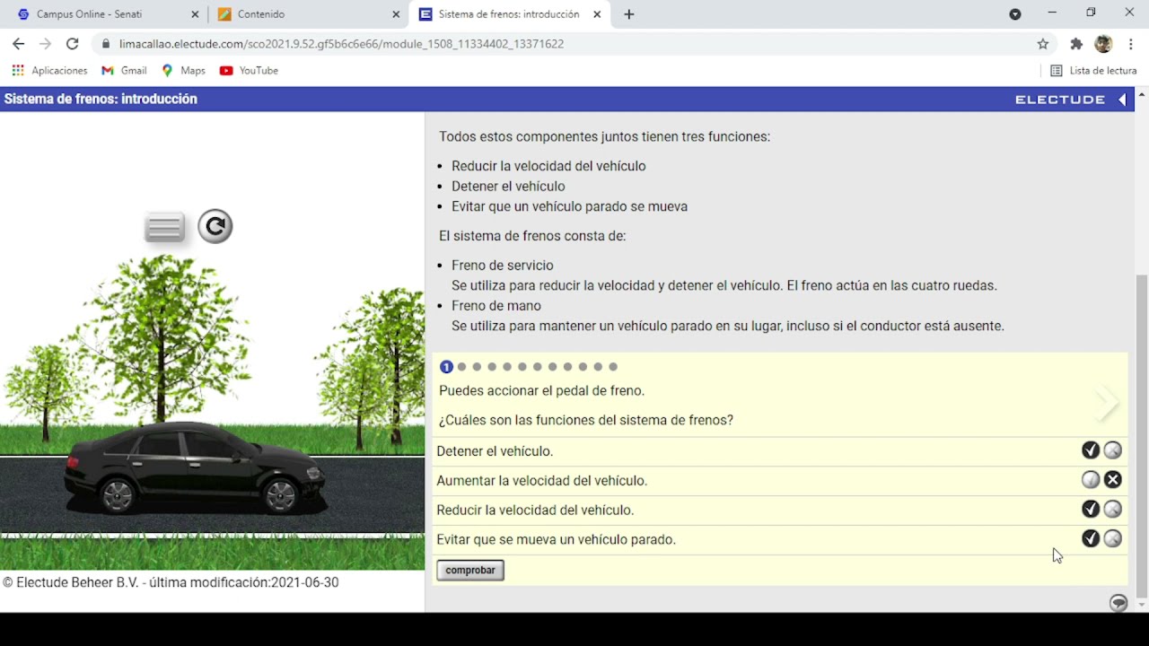
Task: Close the Contenido tab
Action: click(396, 14)
